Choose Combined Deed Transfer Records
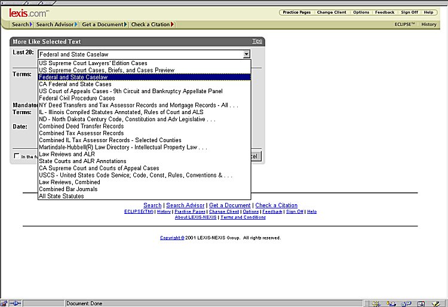 tap(145, 126)
